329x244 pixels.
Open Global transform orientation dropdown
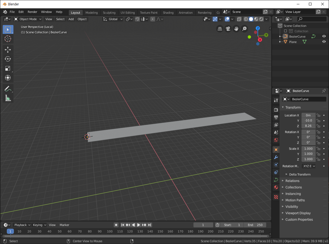pyautogui.click(x=113, y=19)
